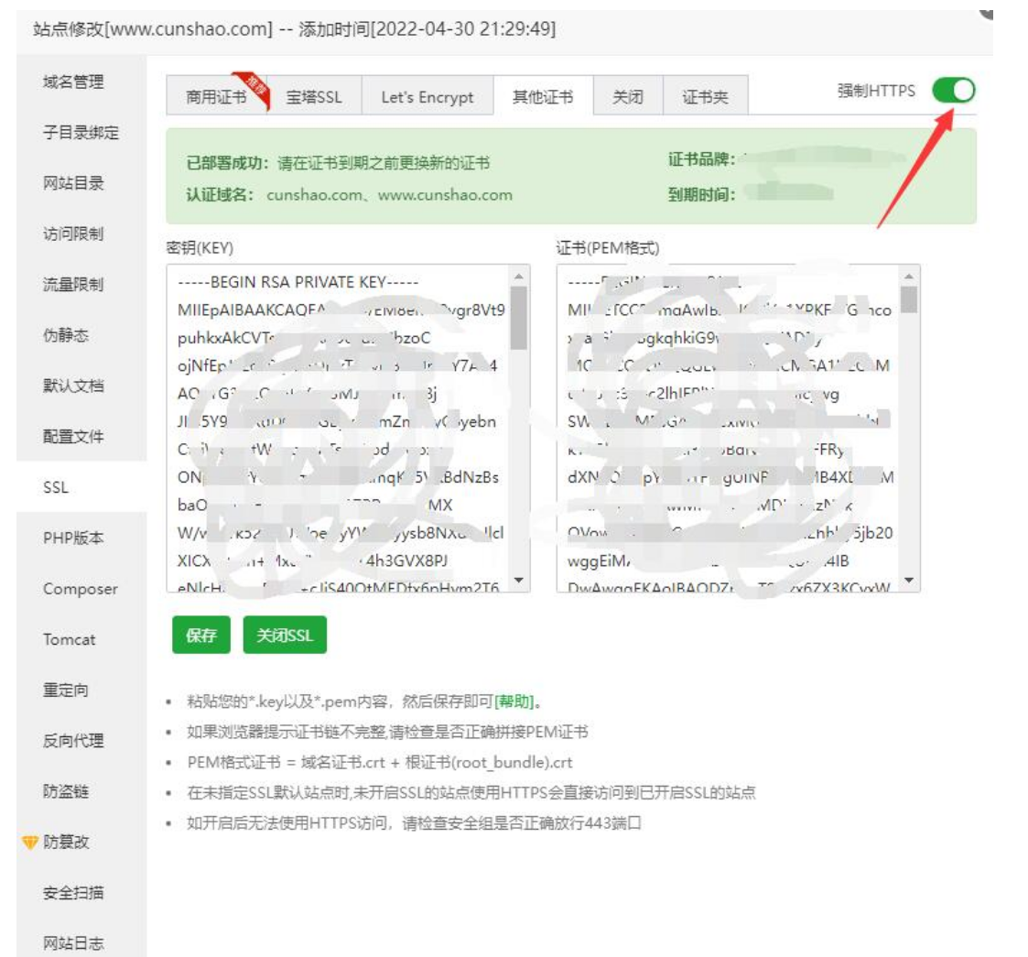Toggle the 强制HTTPS switch
1028x957 pixels.
coord(953,91)
